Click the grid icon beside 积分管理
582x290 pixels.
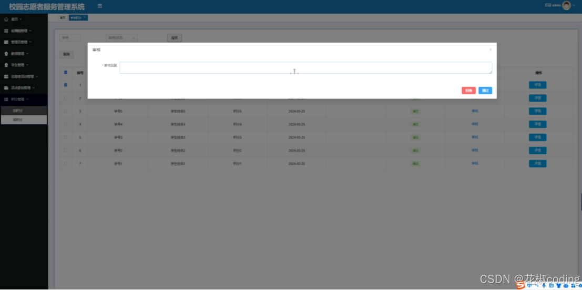coord(6,99)
